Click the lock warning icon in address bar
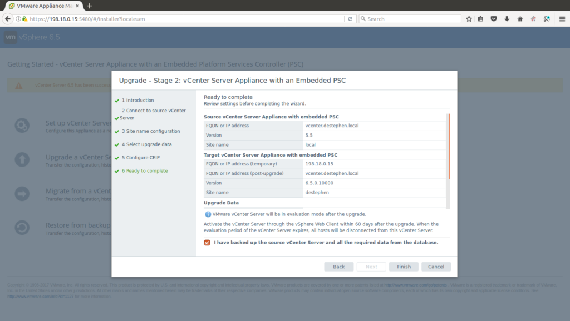570x321 pixels. click(x=24, y=19)
